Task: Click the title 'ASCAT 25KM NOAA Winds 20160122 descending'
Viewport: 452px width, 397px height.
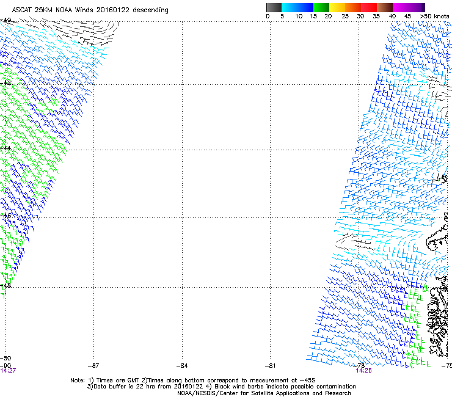Action: (x=90, y=10)
